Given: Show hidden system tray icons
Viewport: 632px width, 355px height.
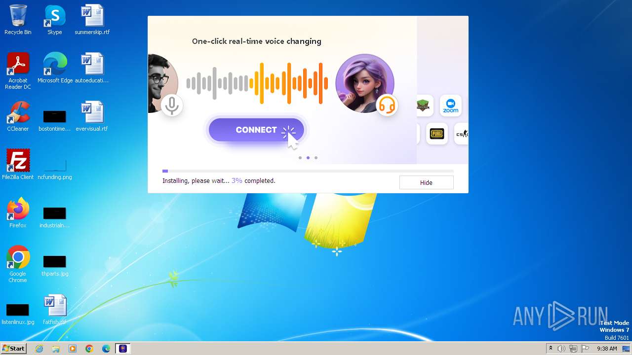Looking at the screenshot, I should click(x=551, y=349).
